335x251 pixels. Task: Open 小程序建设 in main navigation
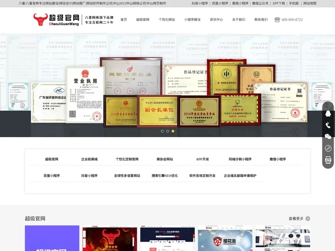pos(192,20)
